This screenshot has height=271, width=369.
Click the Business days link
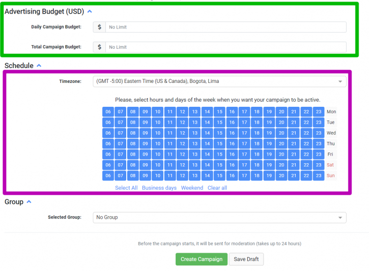pos(159,188)
